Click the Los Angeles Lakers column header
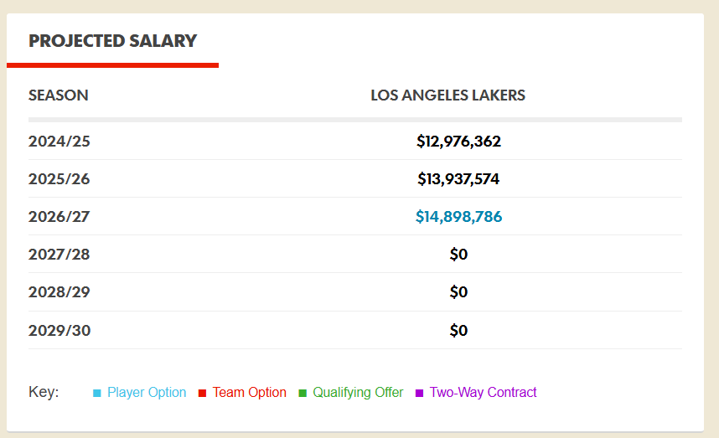 coord(448,95)
